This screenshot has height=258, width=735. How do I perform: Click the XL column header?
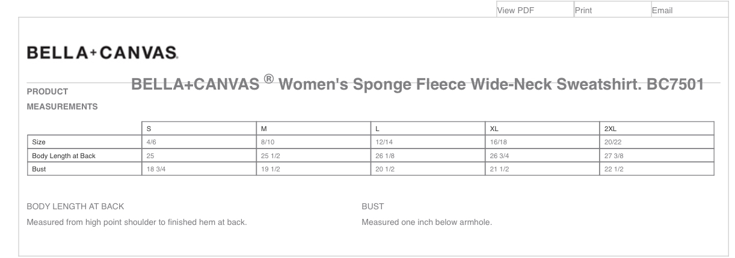pos(543,128)
